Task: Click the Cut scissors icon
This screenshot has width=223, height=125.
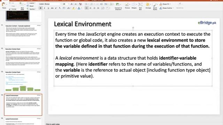Action: (x=10, y=3)
